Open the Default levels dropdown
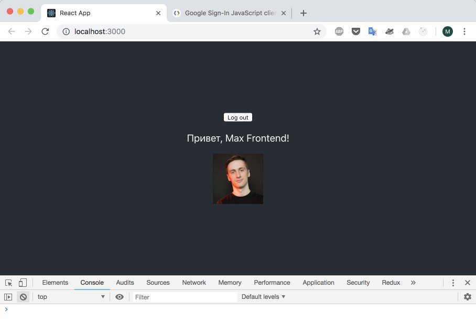Screen dimensions: 476x323 pos(263,297)
